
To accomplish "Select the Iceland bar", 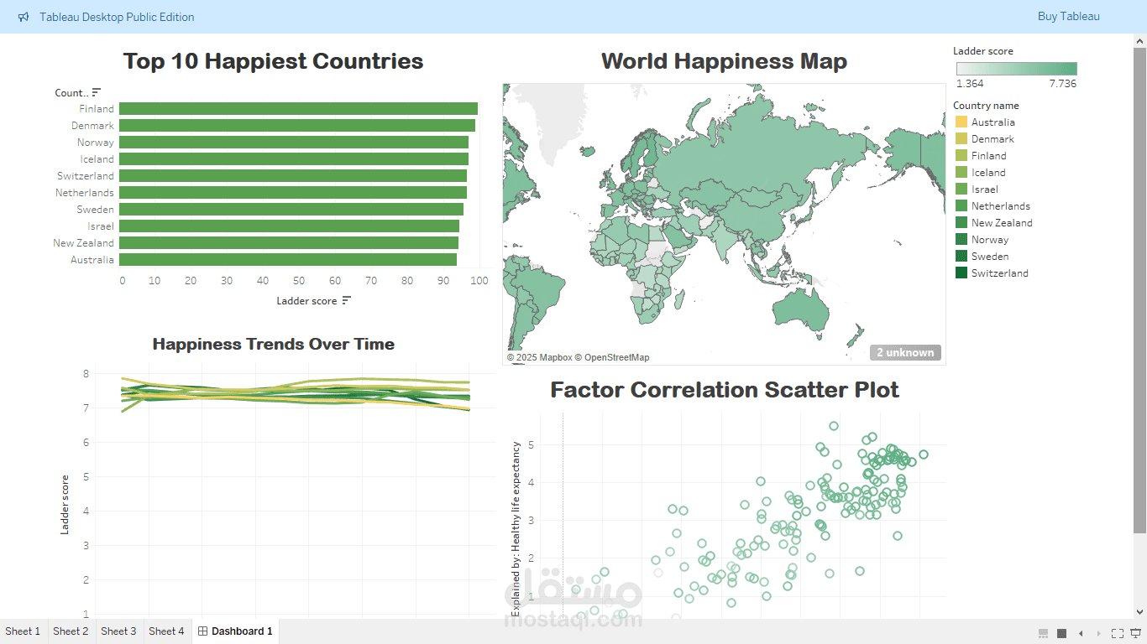I will coord(294,158).
